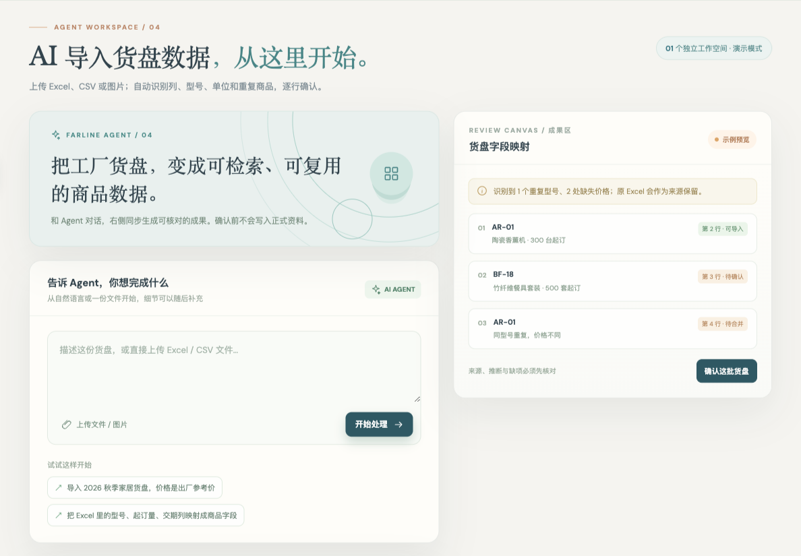The width and height of the screenshot is (801, 556).
Task: Open the 01 AR-01 陶瓷香薰机 row
Action: click(612, 234)
